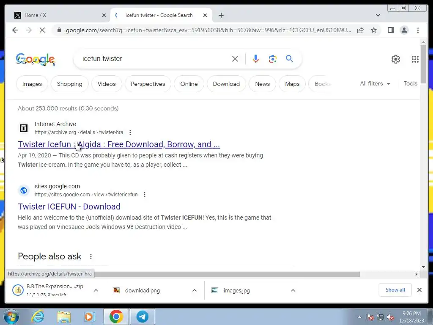Viewport: 433px width, 325px height.
Task: Open the Google apps grid
Action: pyautogui.click(x=415, y=59)
